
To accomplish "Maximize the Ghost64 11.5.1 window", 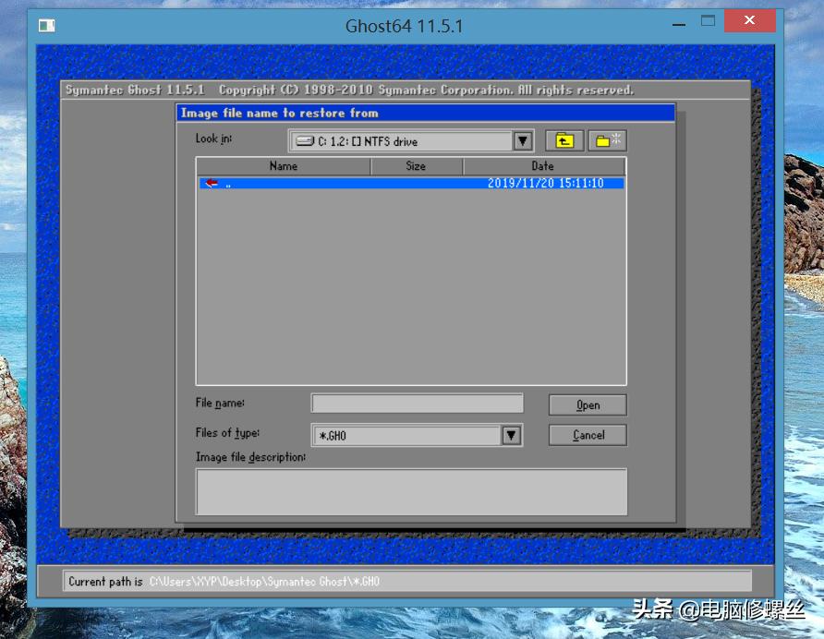I will point(709,21).
